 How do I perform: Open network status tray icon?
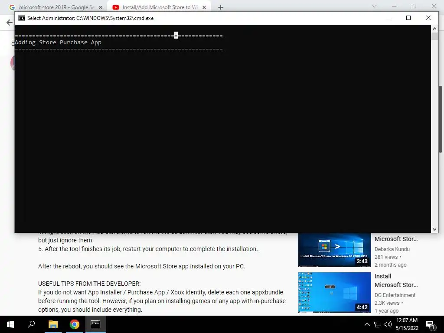coord(378,324)
